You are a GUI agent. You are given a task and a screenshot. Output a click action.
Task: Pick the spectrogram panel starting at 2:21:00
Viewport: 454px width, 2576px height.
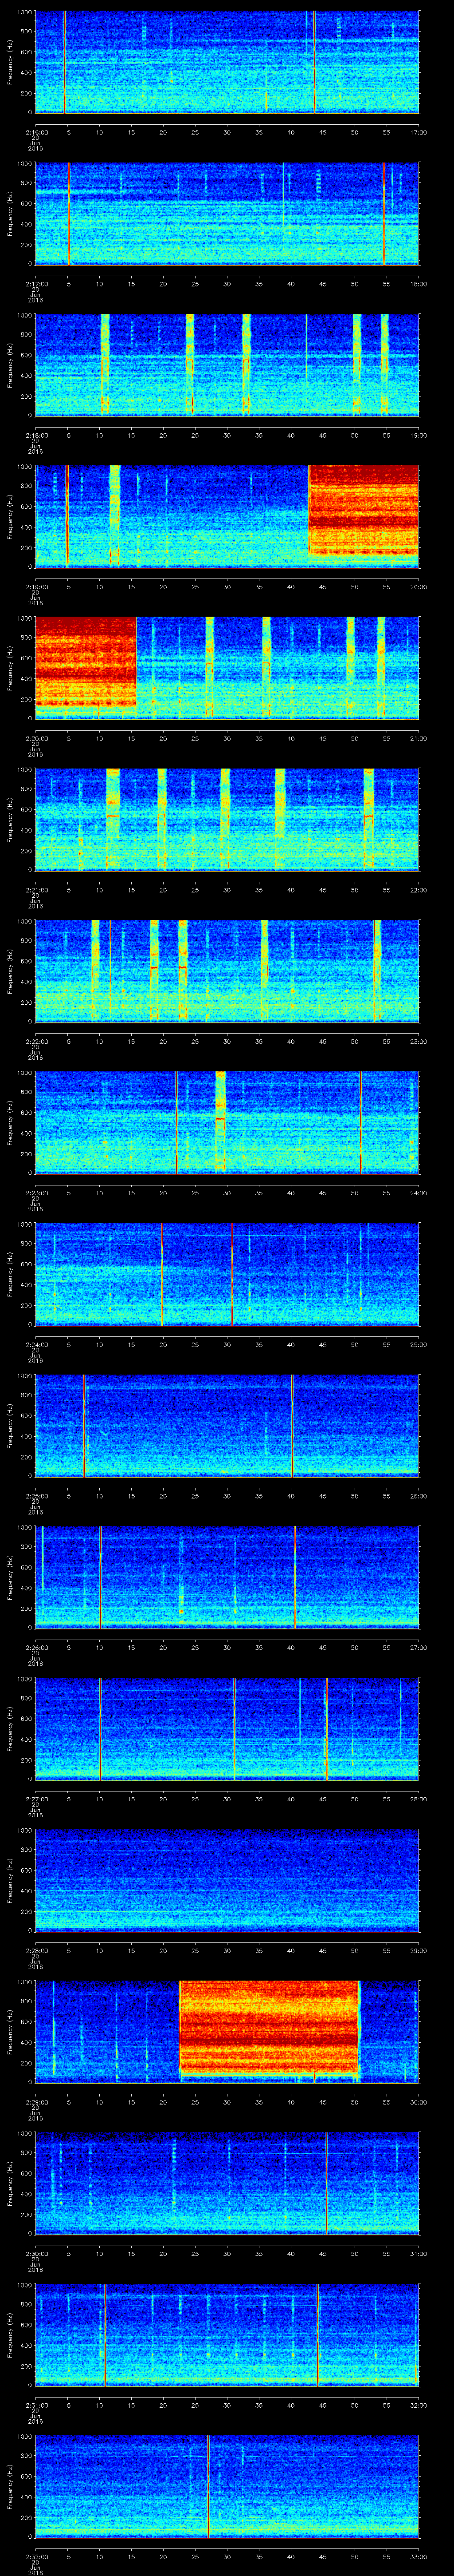(227, 820)
